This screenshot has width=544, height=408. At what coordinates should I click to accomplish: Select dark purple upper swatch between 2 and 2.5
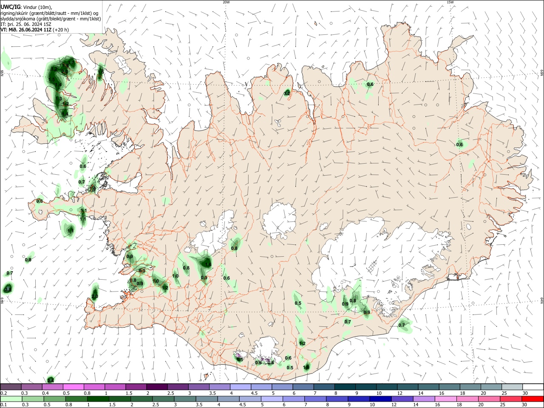point(157,387)
